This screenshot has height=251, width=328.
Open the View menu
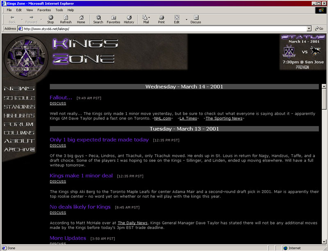(x=30, y=10)
